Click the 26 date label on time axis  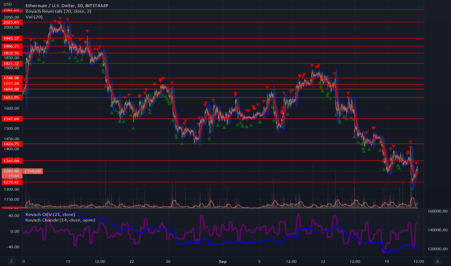[x=168, y=261]
